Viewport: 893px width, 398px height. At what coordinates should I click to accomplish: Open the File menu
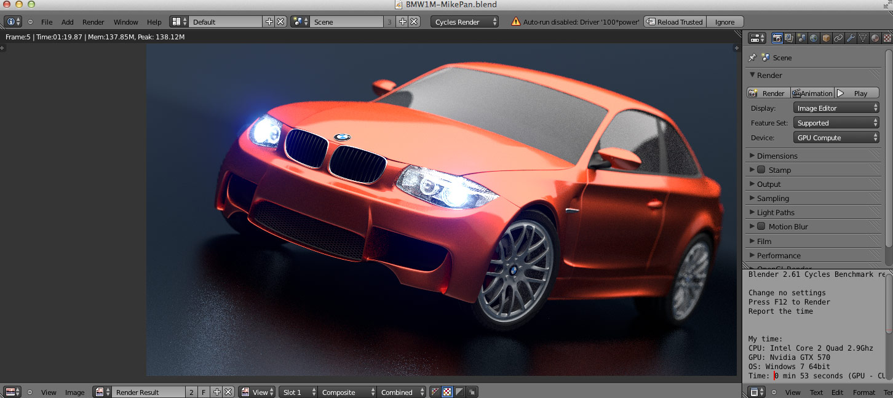pos(47,22)
